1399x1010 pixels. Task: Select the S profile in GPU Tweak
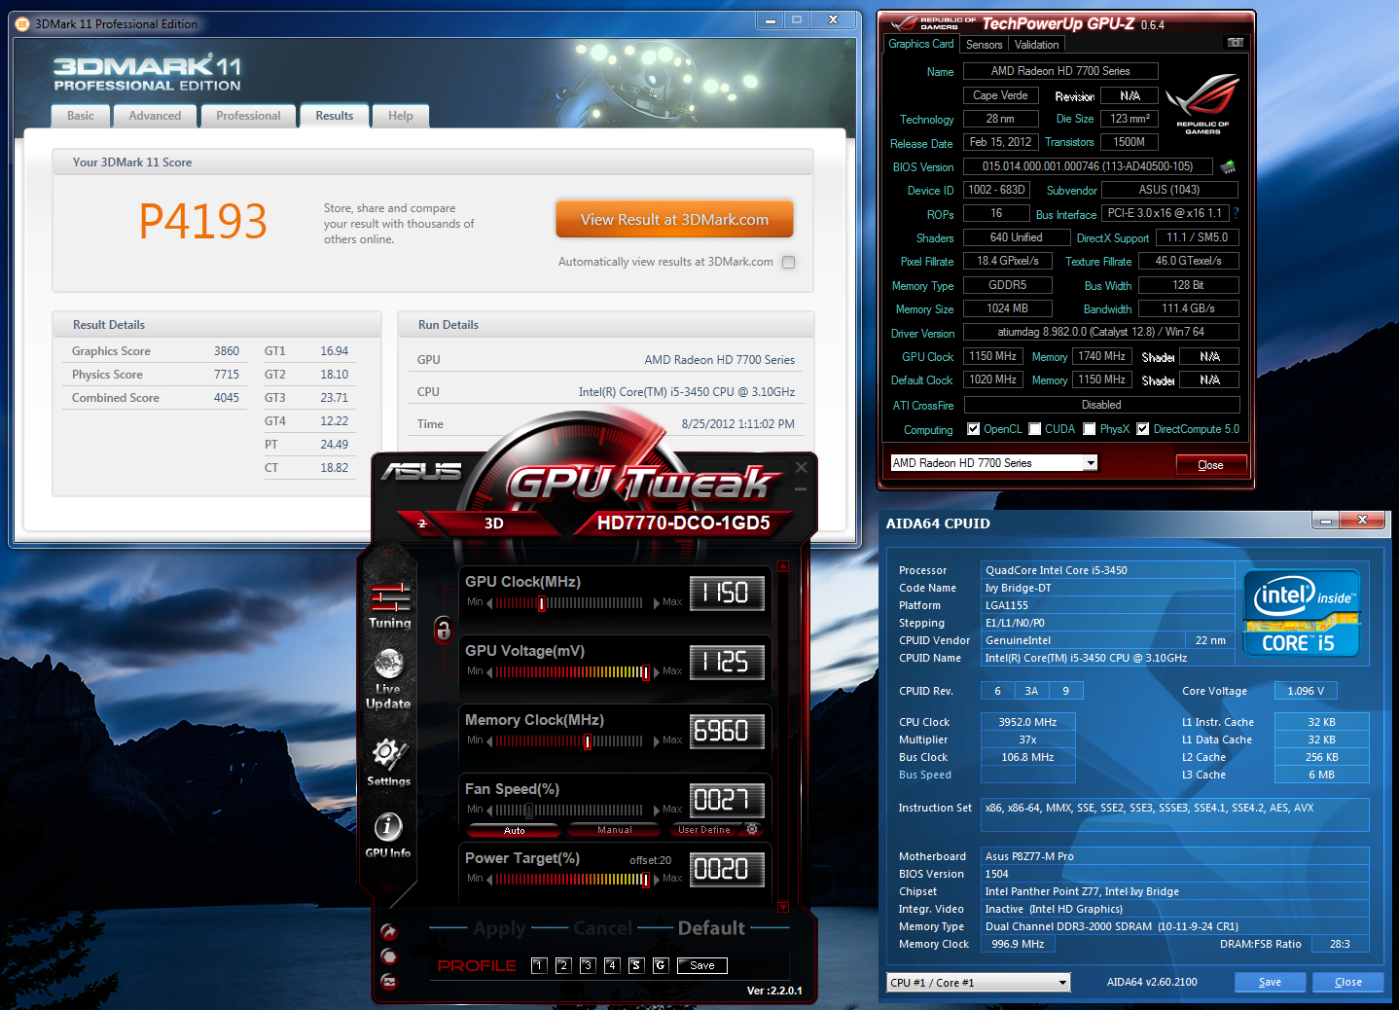(x=636, y=965)
